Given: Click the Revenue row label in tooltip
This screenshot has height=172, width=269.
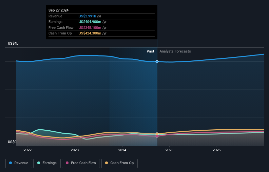Looking at the screenshot, I should 55,16.
